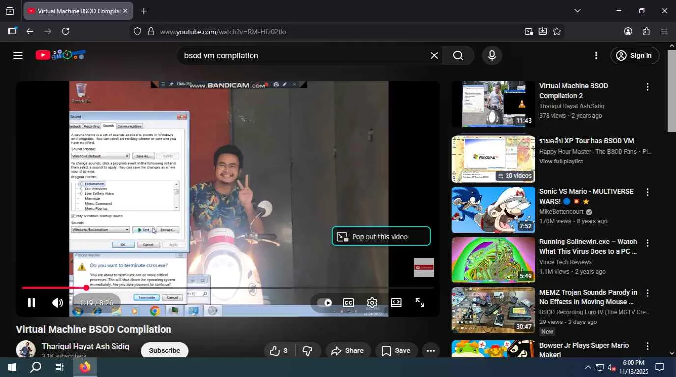Expand the list-all-tabs chevron in the tab bar
Screen dimensions: 676x377
(577, 11)
